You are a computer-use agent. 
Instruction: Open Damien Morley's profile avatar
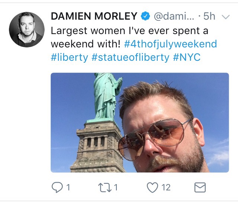[x=27, y=30]
